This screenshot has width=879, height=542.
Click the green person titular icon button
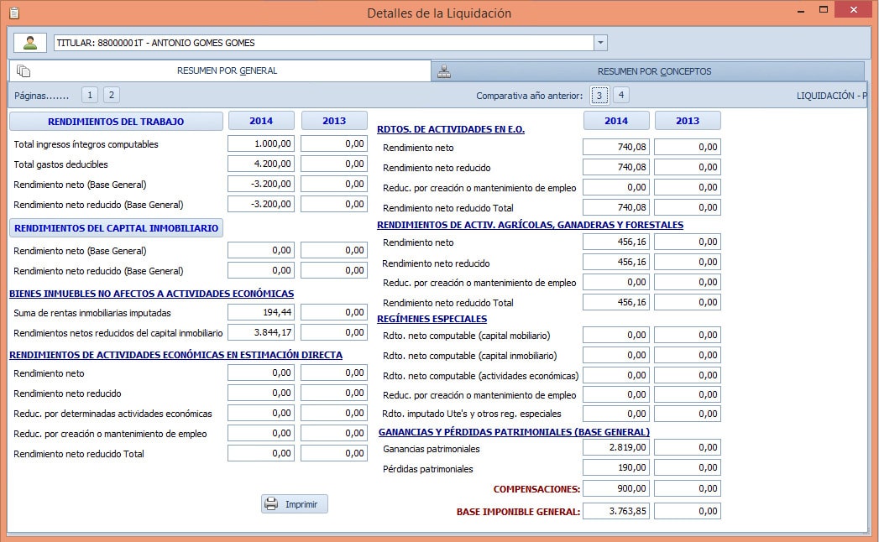click(x=30, y=43)
